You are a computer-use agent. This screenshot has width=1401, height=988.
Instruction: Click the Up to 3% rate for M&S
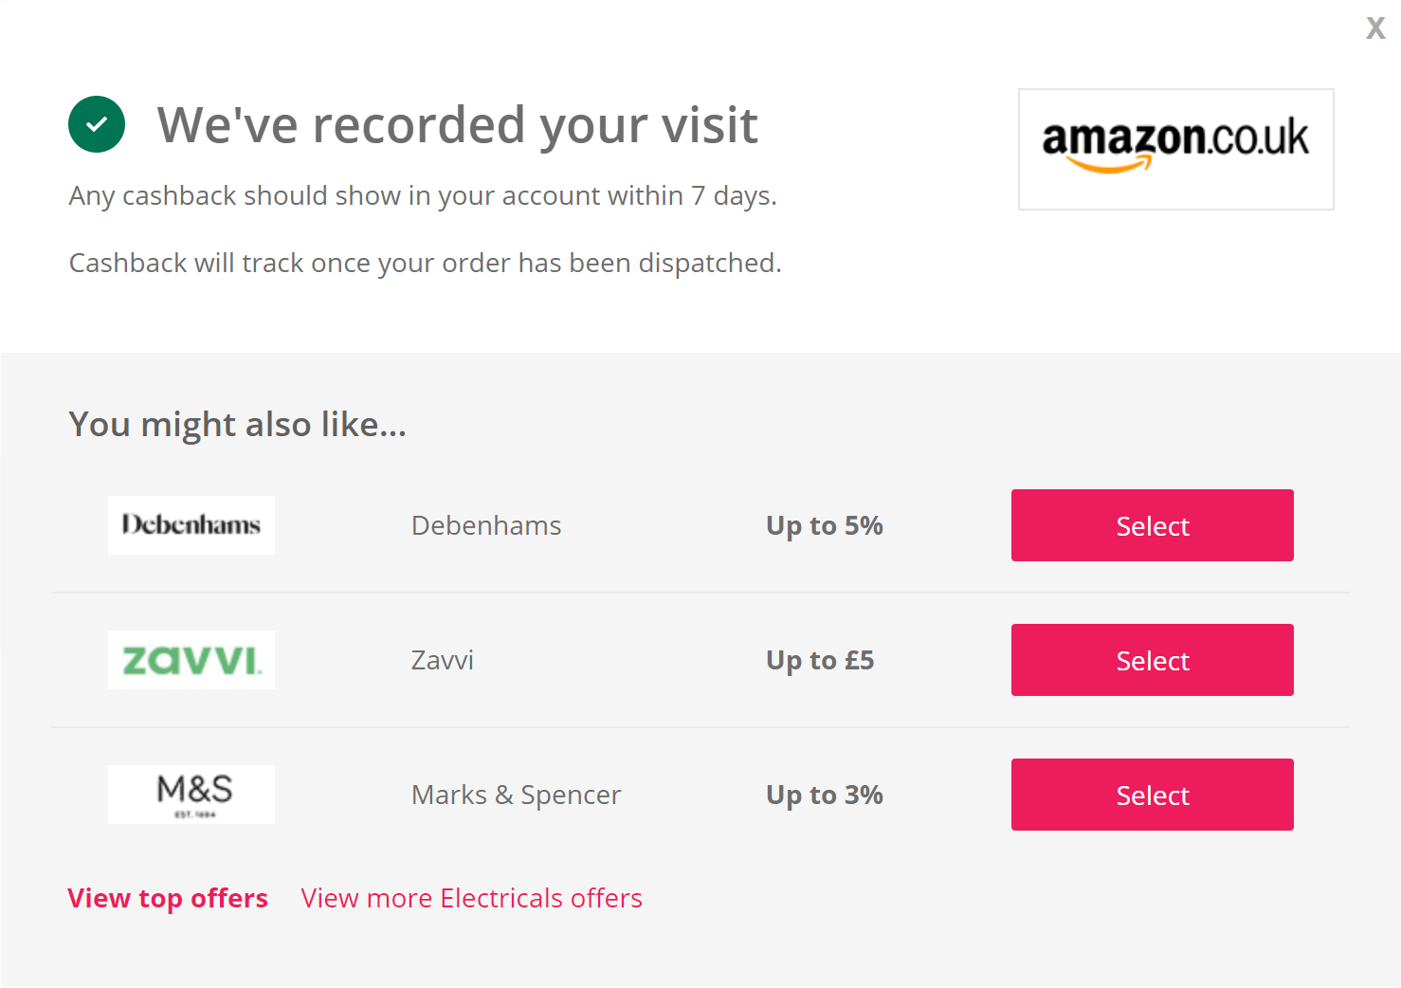click(x=824, y=794)
